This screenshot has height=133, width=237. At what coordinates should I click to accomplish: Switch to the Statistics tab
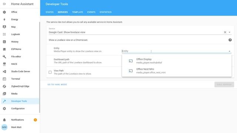coord(106,12)
